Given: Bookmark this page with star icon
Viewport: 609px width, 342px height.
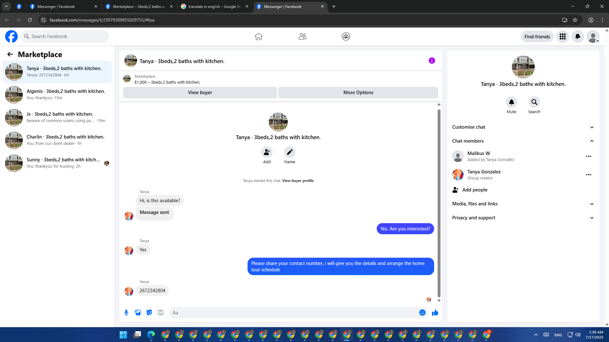Looking at the screenshot, I should coord(575,20).
